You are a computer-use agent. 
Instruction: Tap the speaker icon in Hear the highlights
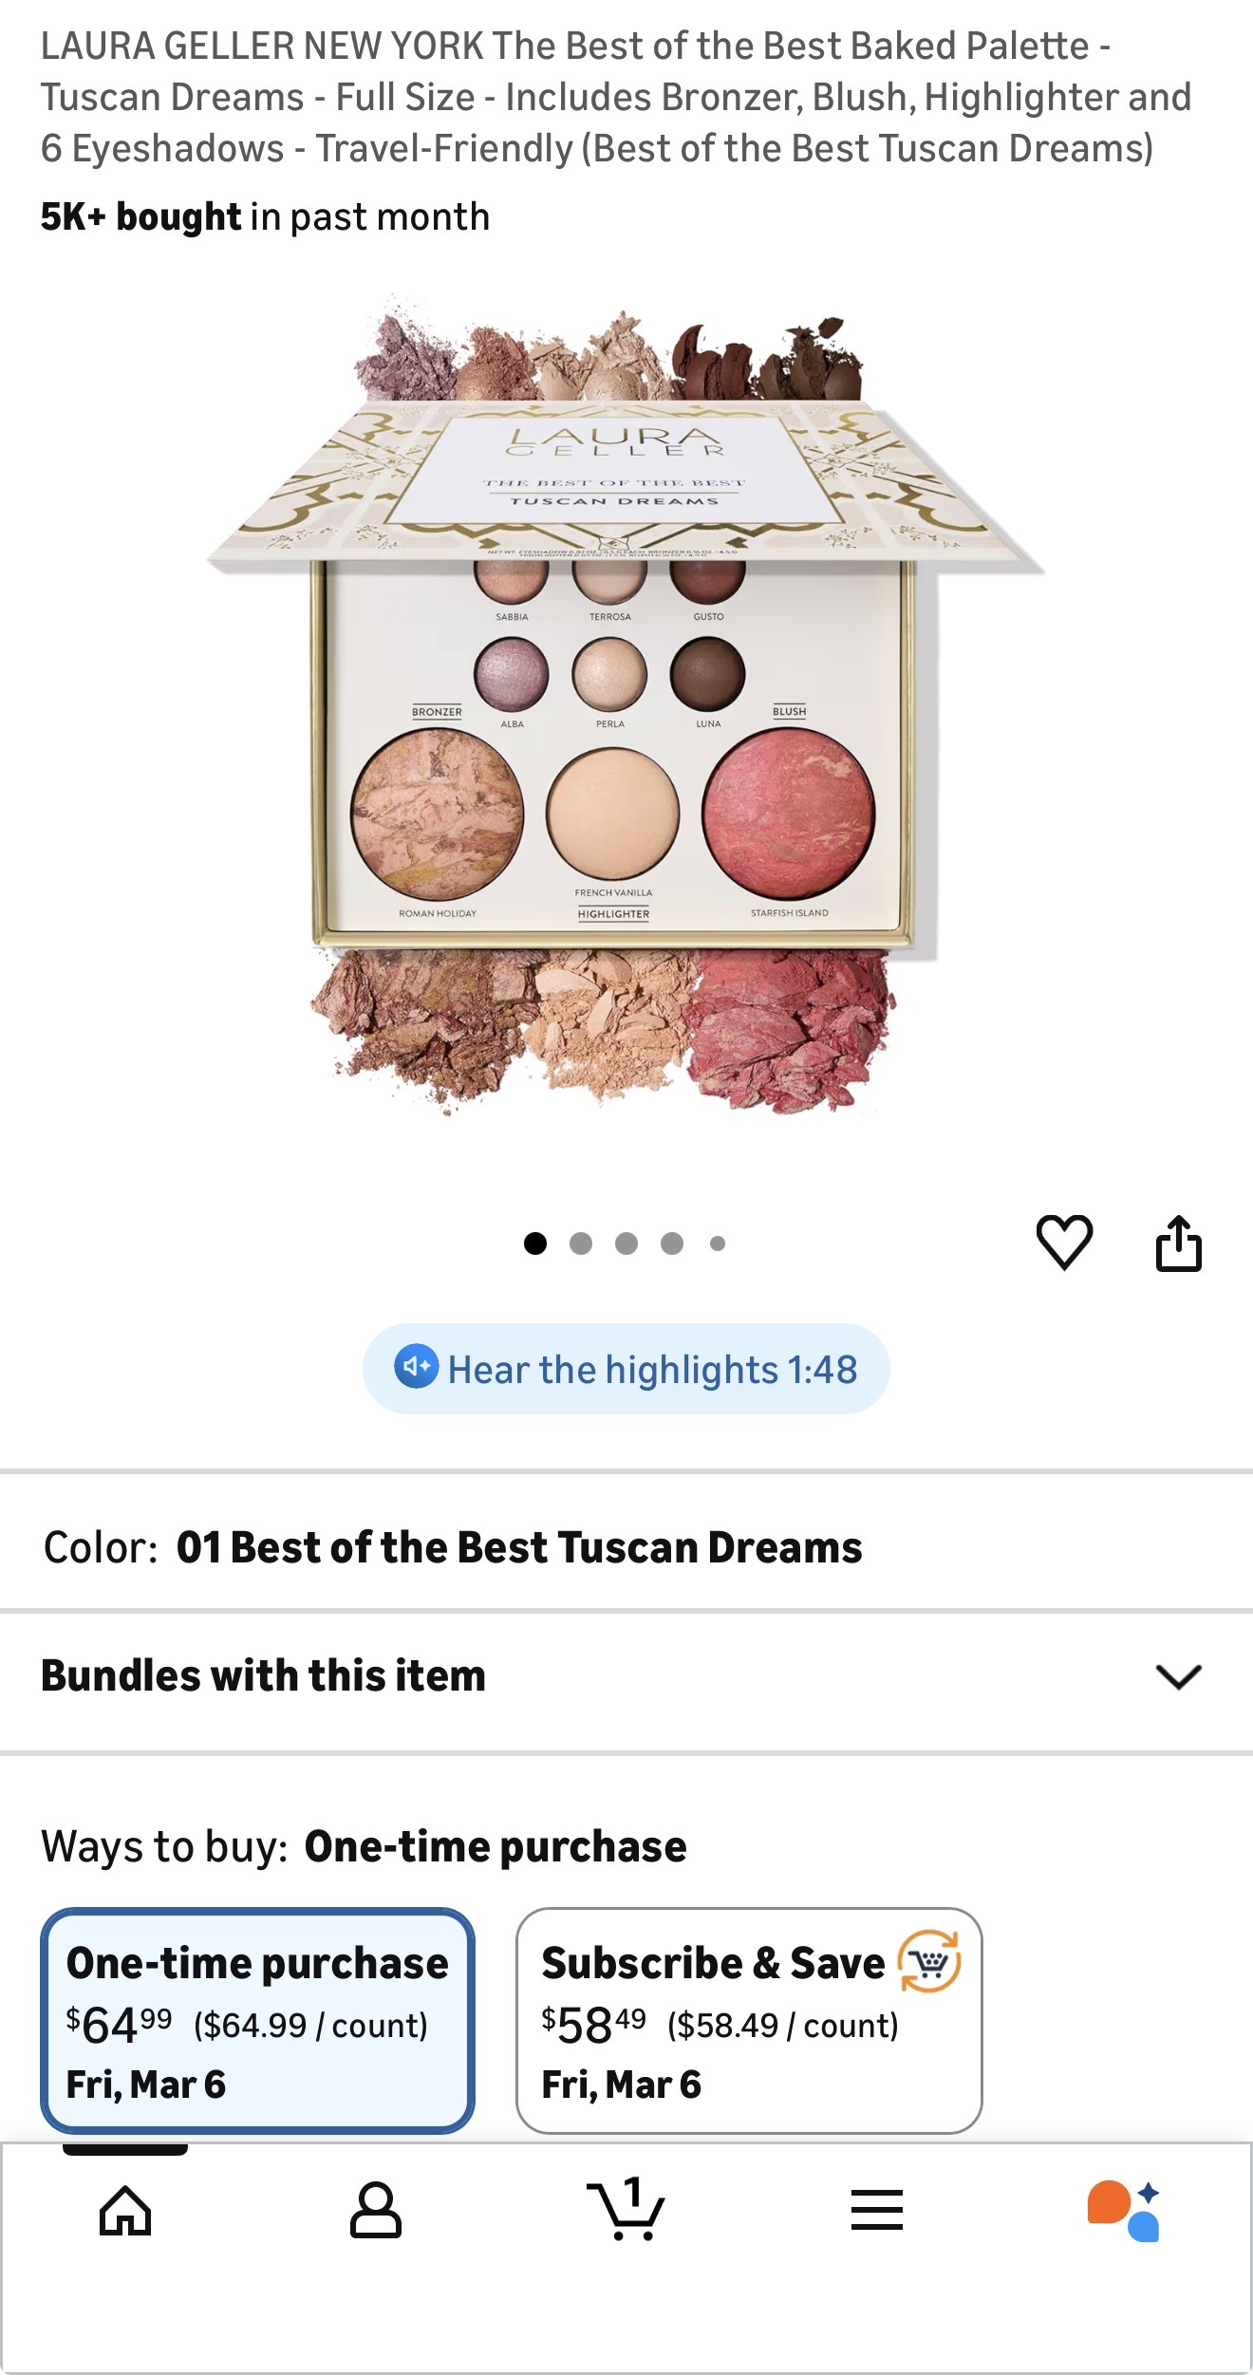pos(416,1367)
